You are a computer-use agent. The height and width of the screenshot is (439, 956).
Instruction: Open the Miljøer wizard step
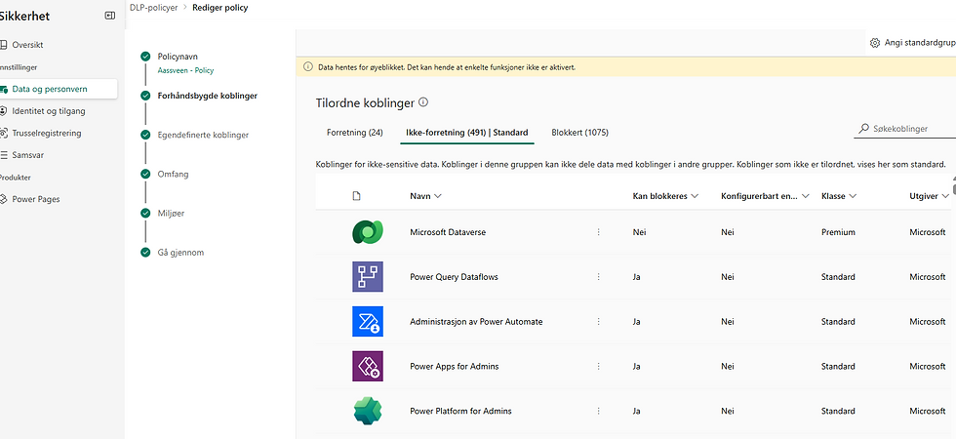pyautogui.click(x=172, y=213)
